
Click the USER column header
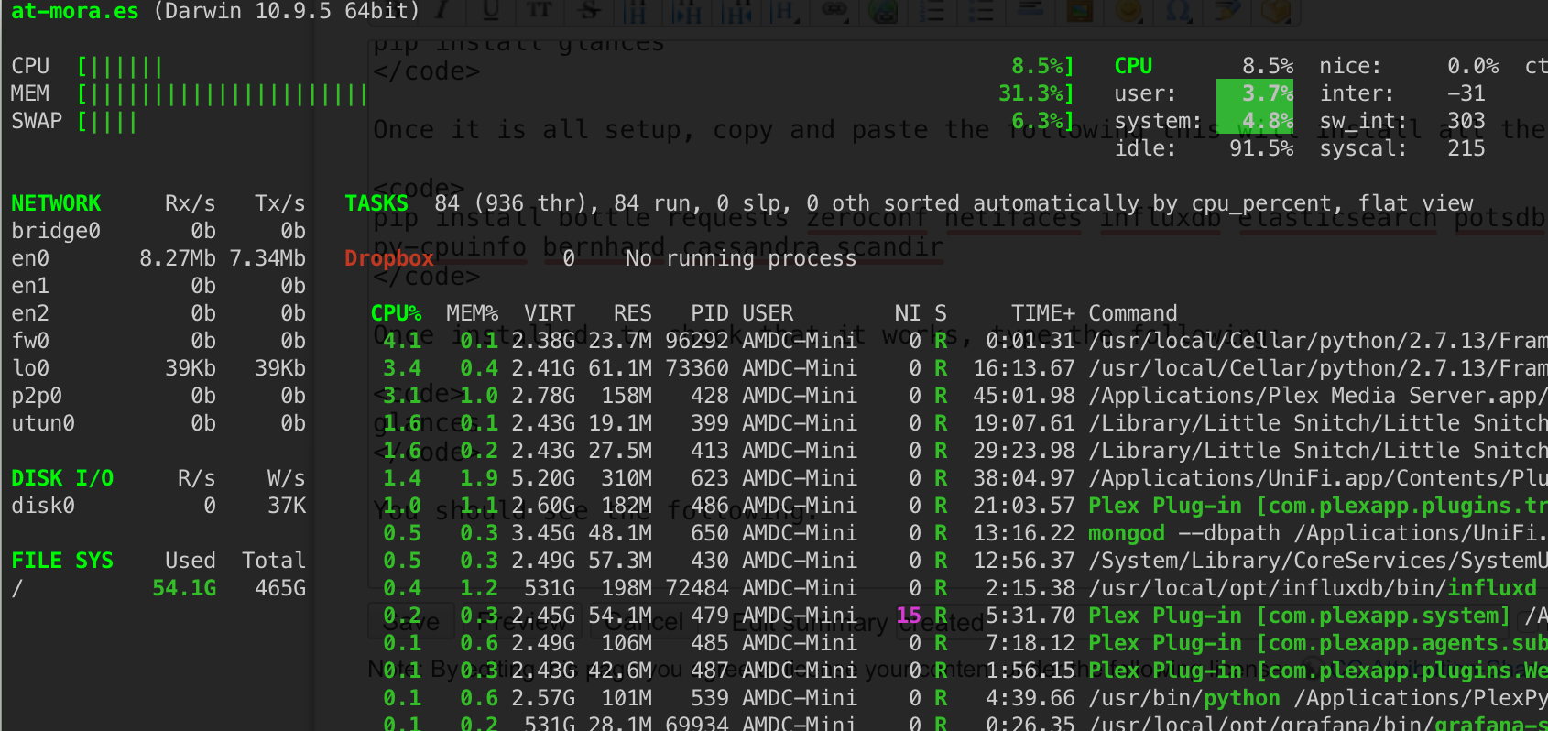tap(768, 313)
